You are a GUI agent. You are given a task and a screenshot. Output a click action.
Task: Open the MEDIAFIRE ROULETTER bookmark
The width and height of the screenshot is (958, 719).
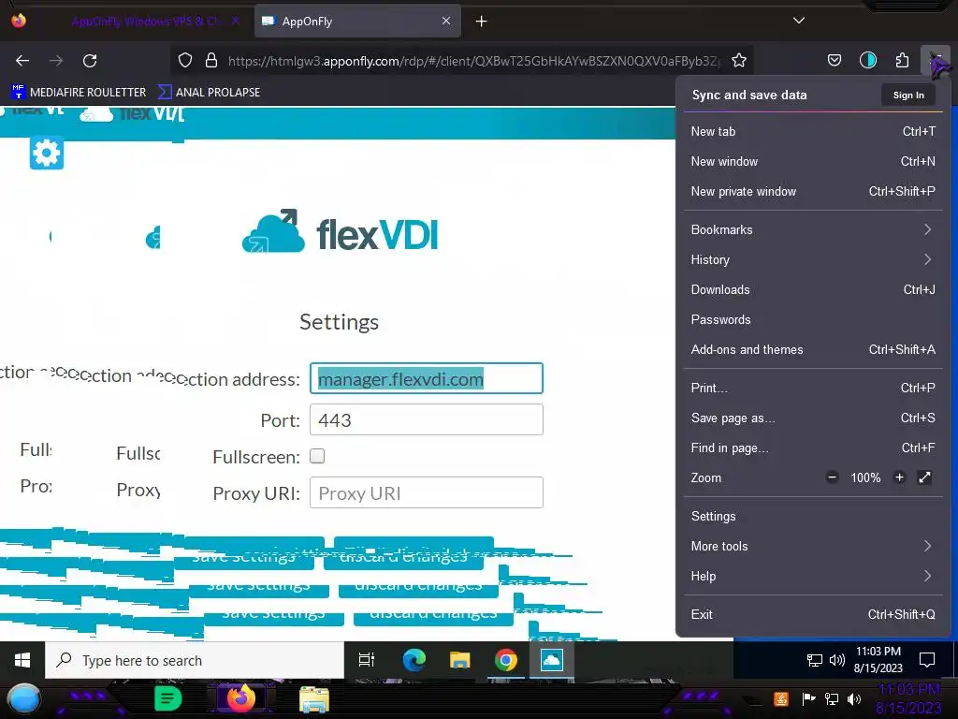tap(79, 93)
